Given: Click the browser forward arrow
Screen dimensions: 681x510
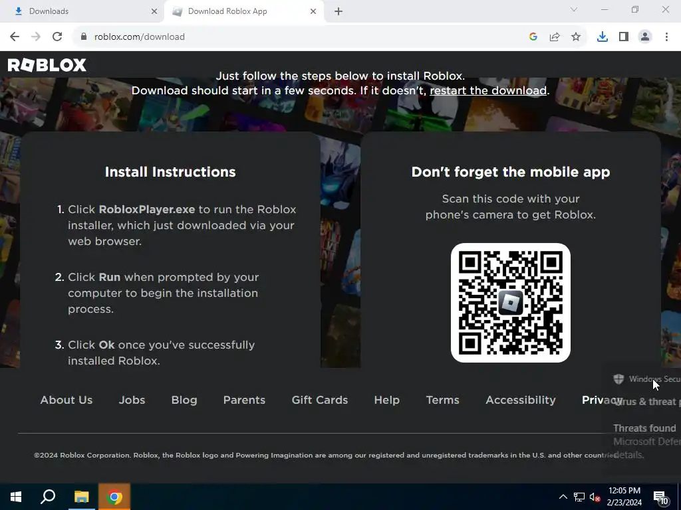Looking at the screenshot, I should (36, 37).
